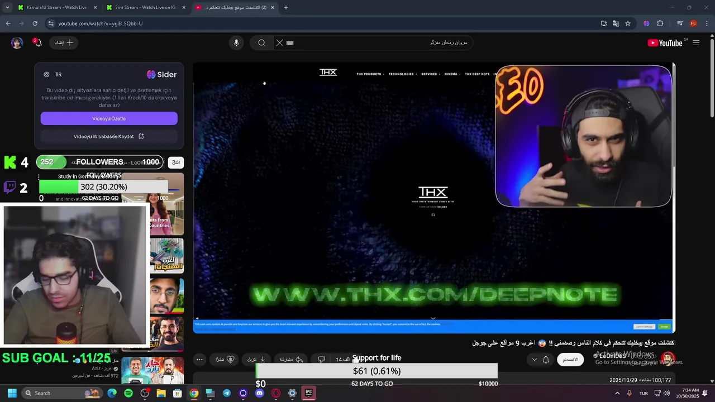Open the video's more actions ellipsis

[199, 359]
